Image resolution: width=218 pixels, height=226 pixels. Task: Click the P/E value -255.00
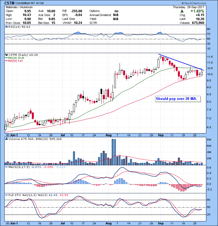click(x=77, y=11)
